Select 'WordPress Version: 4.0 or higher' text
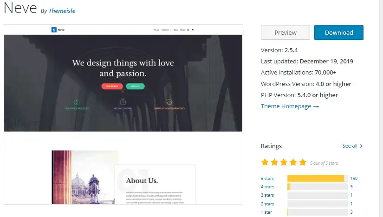 [306, 84]
